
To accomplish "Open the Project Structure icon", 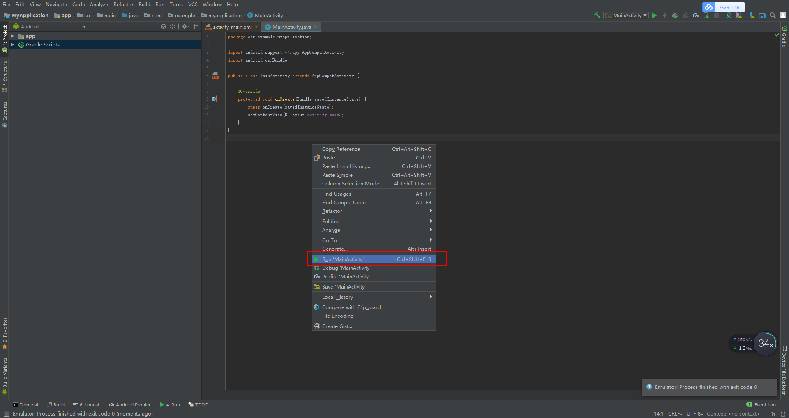I will [762, 15].
